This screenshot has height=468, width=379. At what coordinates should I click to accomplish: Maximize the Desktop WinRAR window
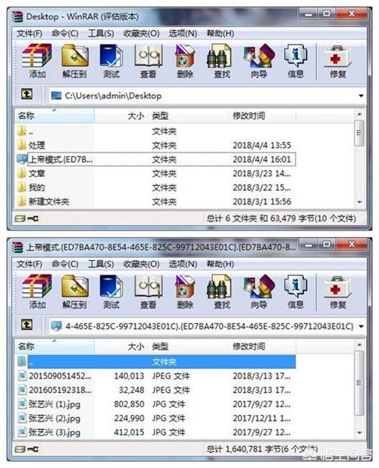pyautogui.click(x=327, y=14)
